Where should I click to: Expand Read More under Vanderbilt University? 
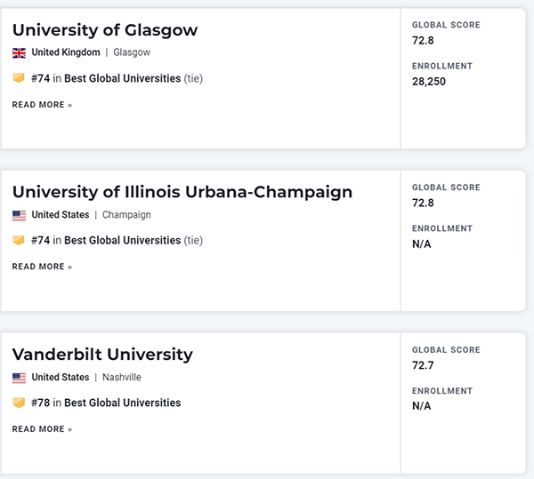[x=42, y=429]
